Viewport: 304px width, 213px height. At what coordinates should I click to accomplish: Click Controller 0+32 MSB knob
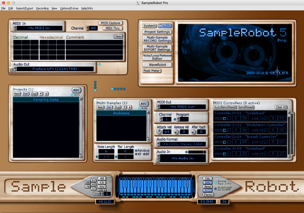(229, 118)
